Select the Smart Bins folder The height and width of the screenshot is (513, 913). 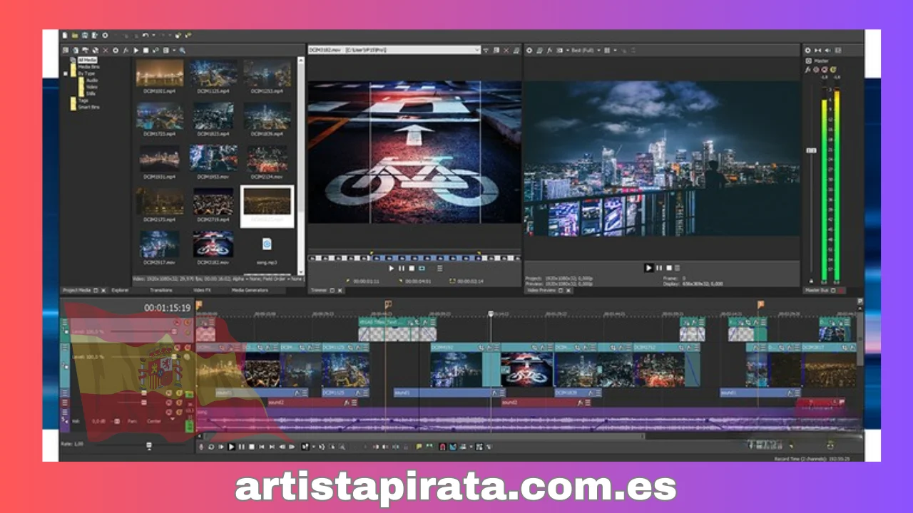tap(88, 107)
